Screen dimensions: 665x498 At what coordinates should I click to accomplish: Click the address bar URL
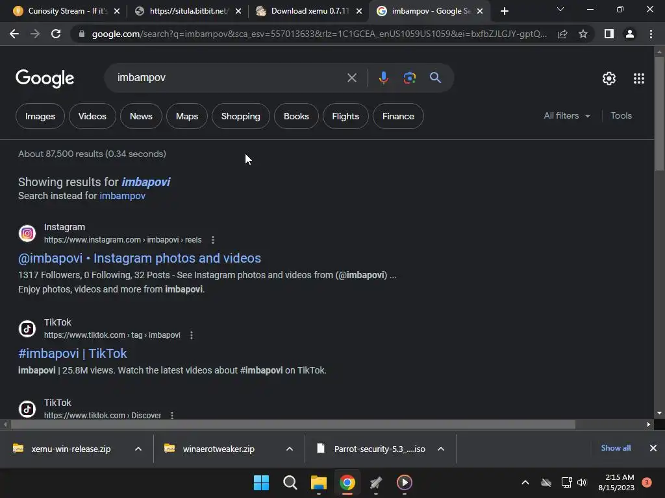click(320, 34)
